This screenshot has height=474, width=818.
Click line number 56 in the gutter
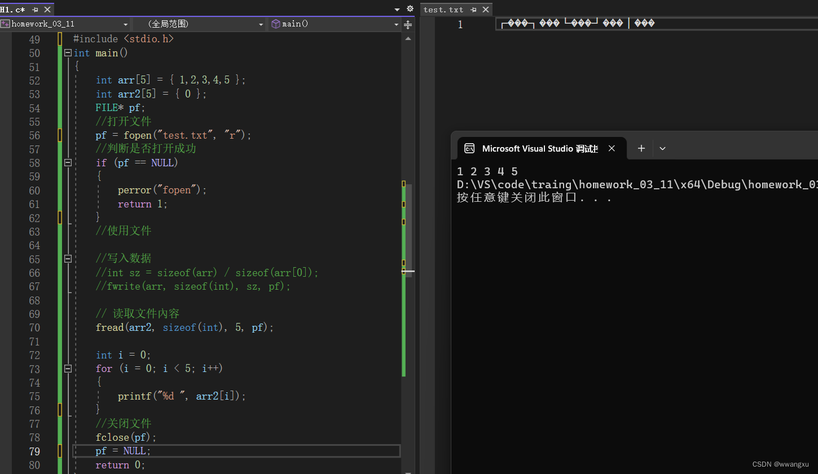[x=34, y=136]
